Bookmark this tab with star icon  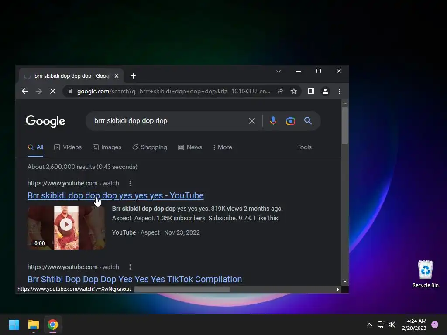pos(294,91)
